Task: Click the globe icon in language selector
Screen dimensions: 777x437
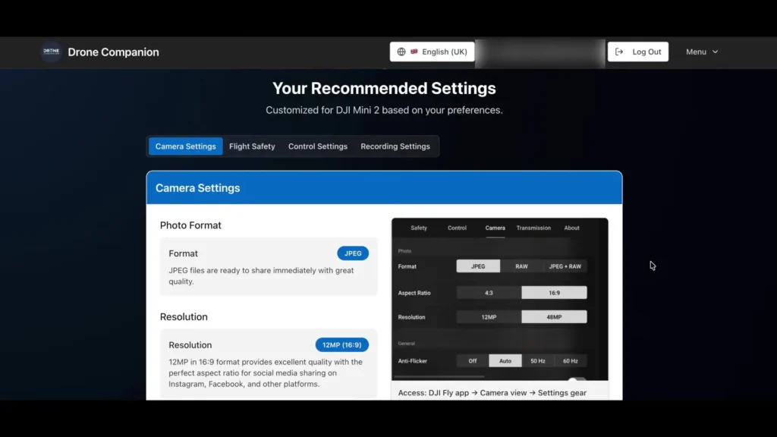Action: coord(401,52)
